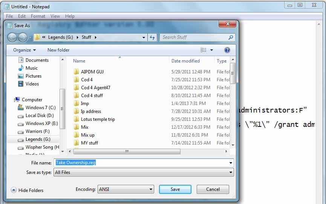Select the AIPDM GUJ folder icon
The image size is (326, 204).
[x=76, y=72]
